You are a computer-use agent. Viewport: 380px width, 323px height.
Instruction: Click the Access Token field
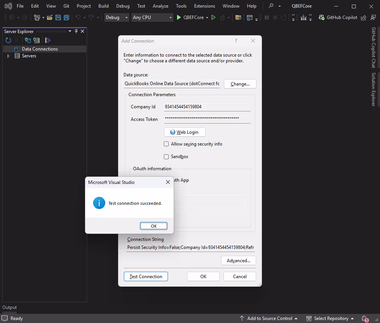click(x=207, y=119)
